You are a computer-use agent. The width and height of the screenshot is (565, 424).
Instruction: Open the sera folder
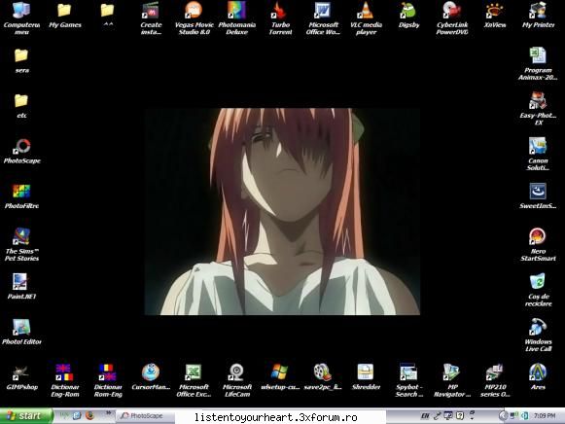pos(21,61)
